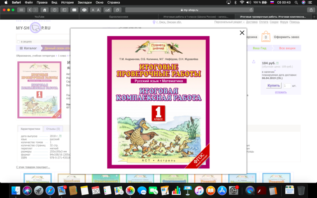Image resolution: width=317 pixels, height=198 pixels.
Task: Click the my-shop.ru address bar
Action: [x=189, y=10]
